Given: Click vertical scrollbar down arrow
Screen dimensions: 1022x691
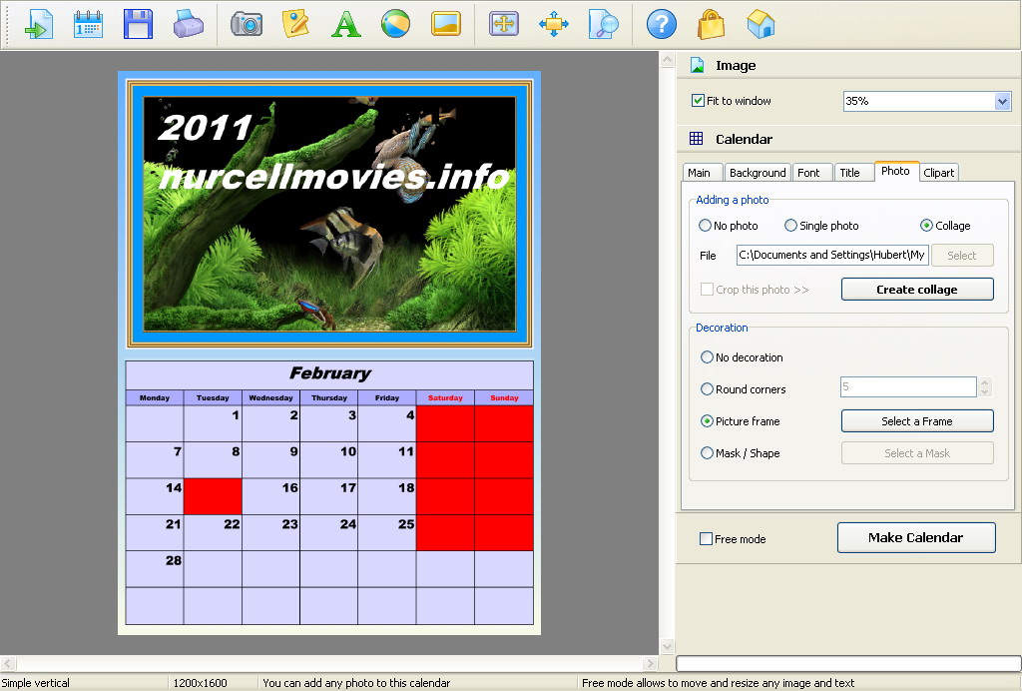Looking at the screenshot, I should tap(667, 647).
